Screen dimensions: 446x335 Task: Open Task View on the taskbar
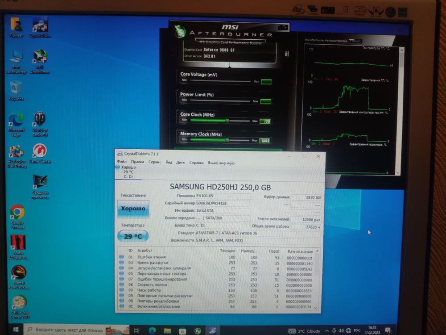click(x=137, y=331)
